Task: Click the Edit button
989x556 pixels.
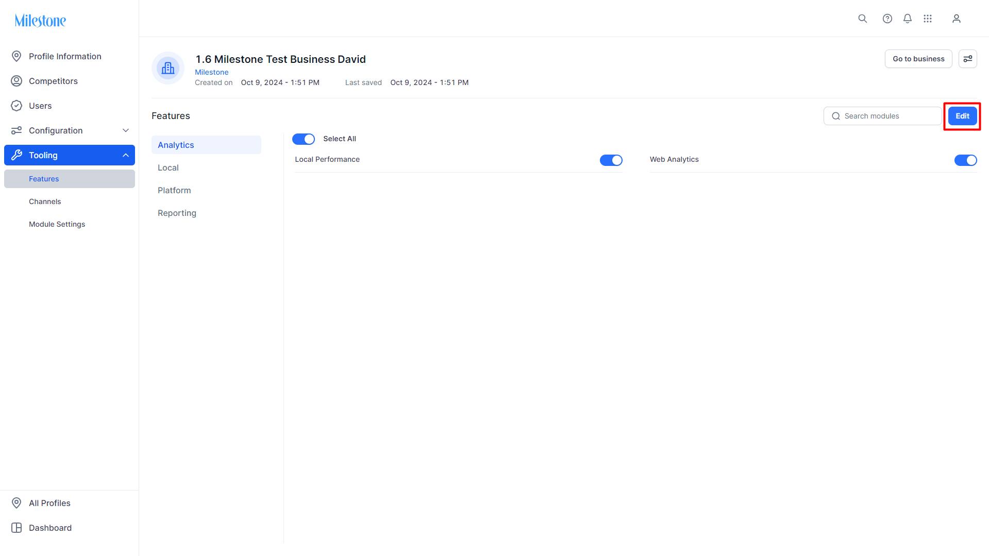Action: [962, 116]
